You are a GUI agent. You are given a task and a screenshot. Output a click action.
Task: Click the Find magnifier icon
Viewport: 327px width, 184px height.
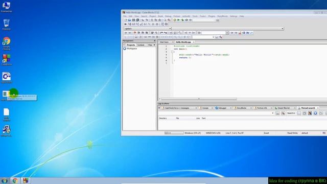[x=165, y=20]
